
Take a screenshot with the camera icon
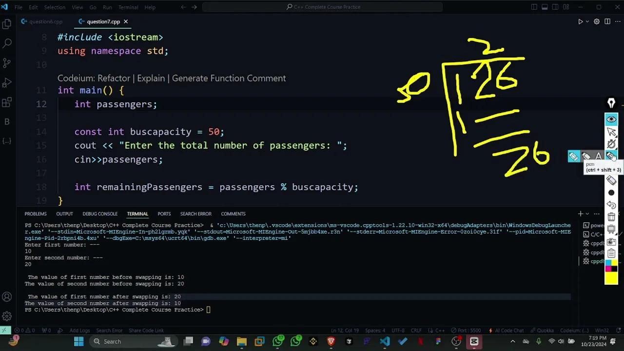point(611,242)
